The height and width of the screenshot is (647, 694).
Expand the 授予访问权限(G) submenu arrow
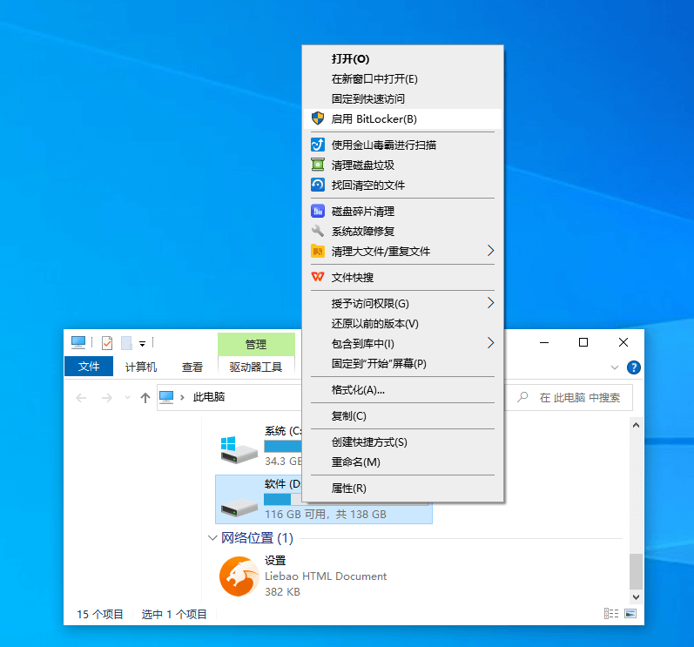pos(490,303)
